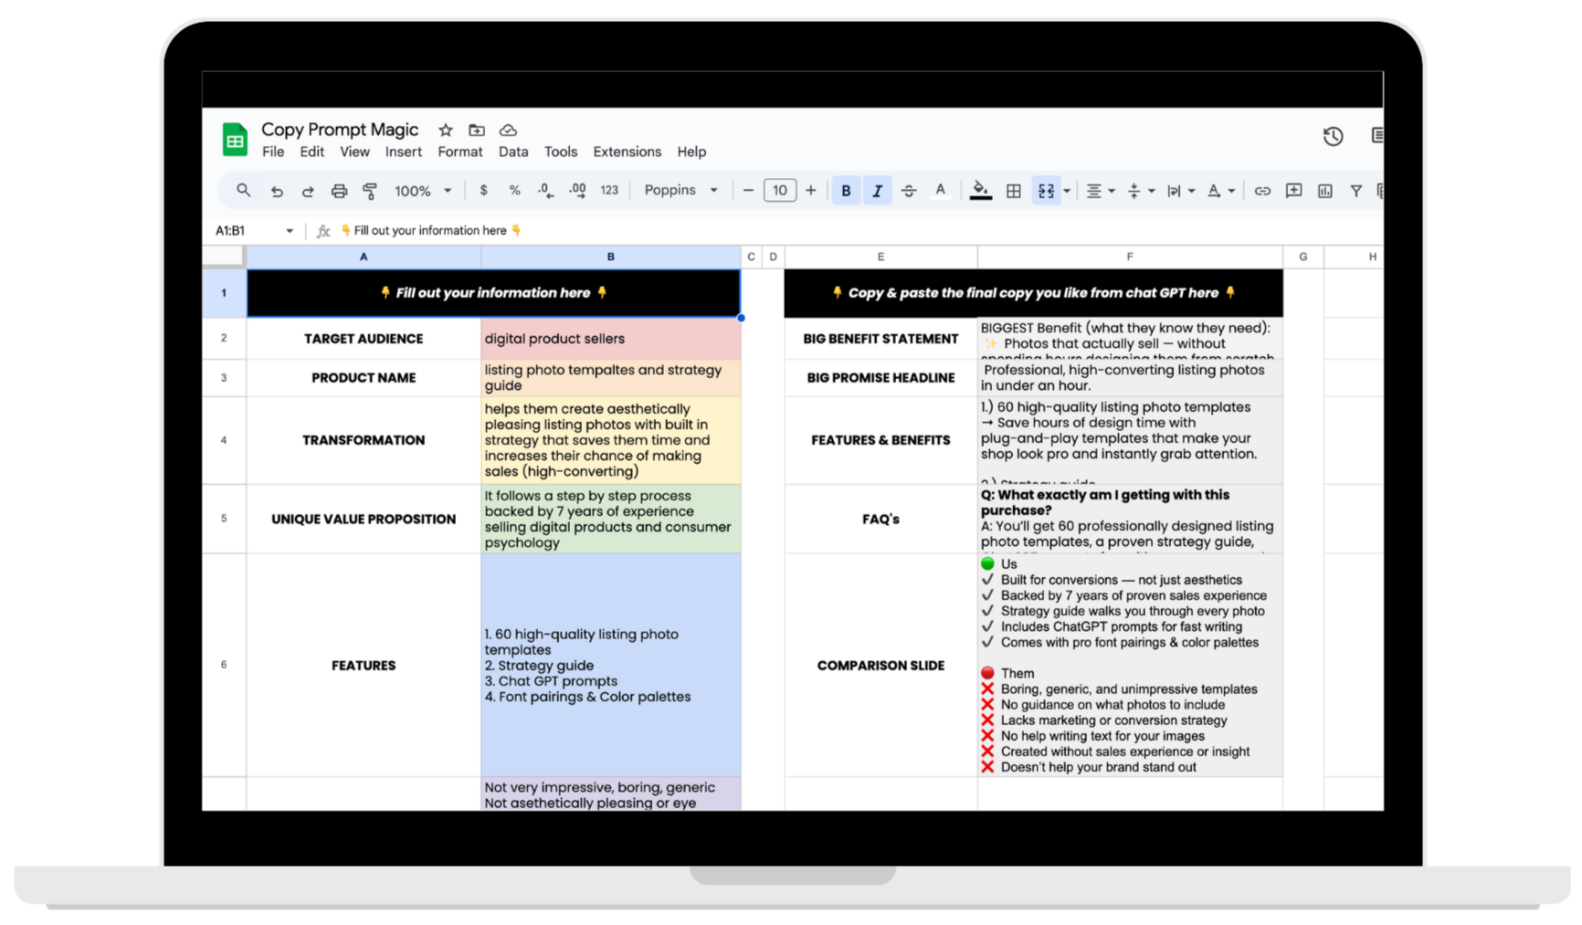The width and height of the screenshot is (1582, 925).
Task: Decrease decimal places
Action: tap(545, 190)
